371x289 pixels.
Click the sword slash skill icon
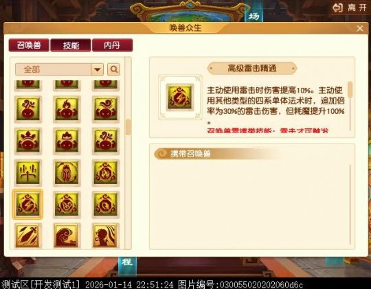[27, 235]
